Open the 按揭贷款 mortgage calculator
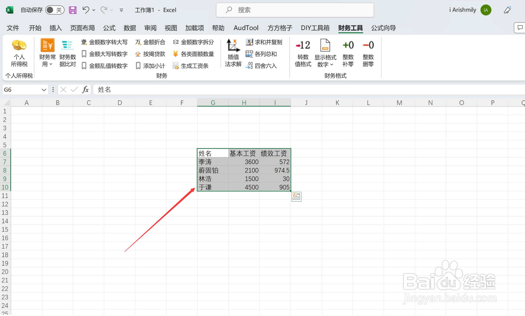The image size is (525, 316). tap(150, 54)
